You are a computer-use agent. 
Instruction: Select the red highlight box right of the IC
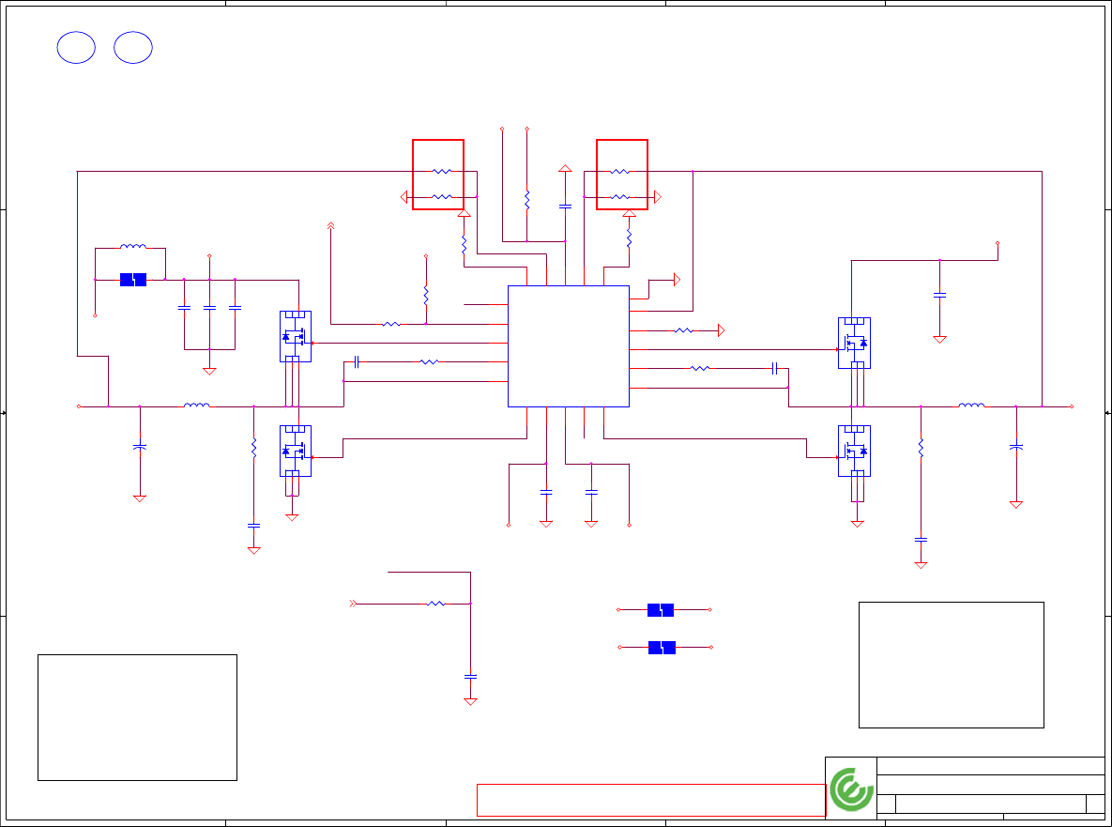pos(622,175)
